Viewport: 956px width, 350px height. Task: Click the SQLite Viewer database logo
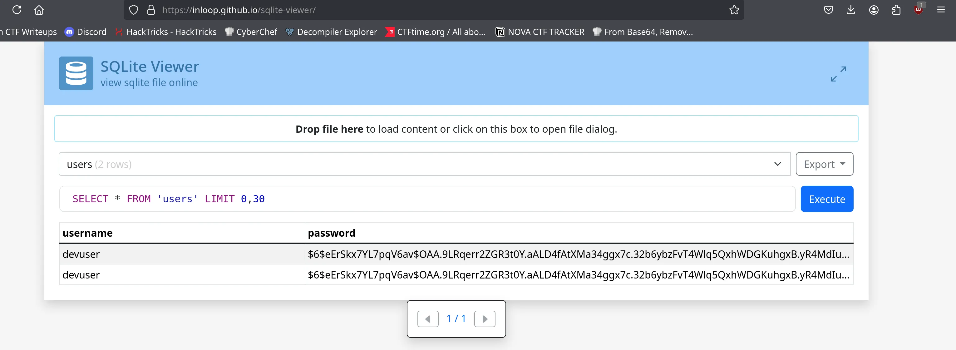(x=76, y=73)
